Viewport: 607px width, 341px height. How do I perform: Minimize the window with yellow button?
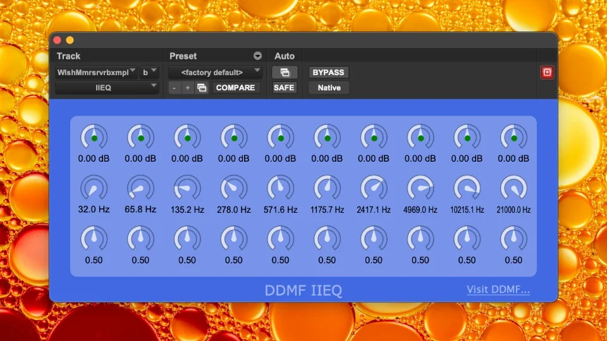coord(70,40)
